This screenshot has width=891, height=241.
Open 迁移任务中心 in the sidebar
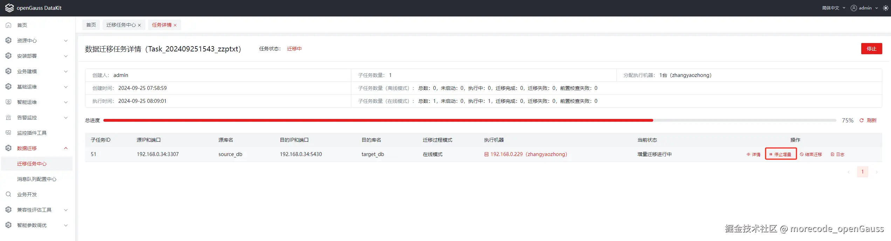(x=37, y=164)
